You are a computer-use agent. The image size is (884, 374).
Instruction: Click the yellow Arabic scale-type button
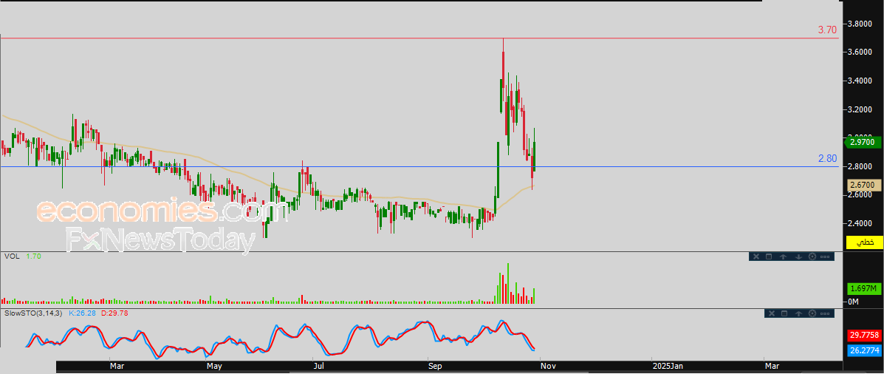[x=864, y=242]
